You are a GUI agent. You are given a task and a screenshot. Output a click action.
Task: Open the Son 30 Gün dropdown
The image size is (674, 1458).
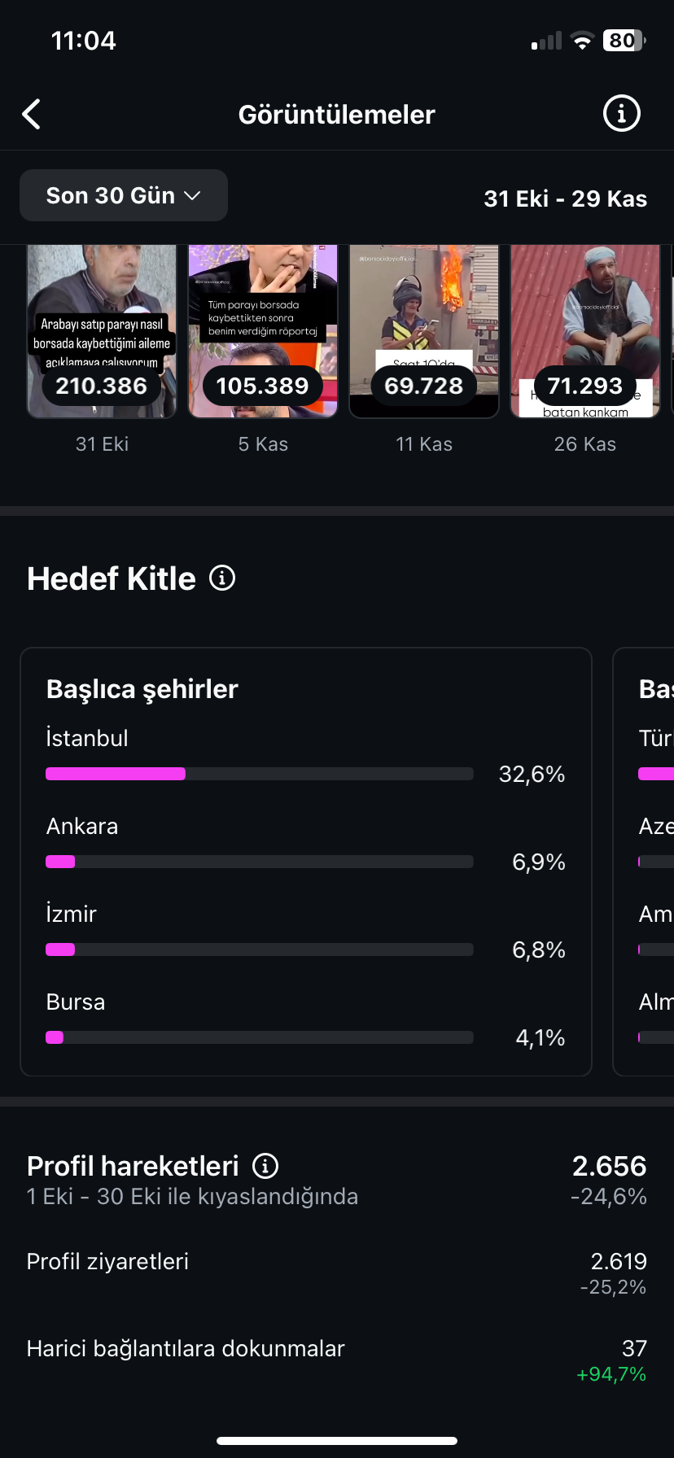(124, 195)
